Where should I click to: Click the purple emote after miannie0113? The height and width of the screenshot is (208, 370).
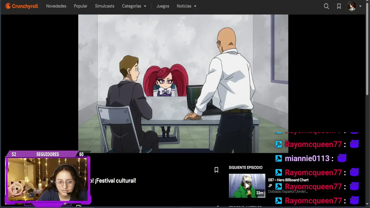(342, 158)
